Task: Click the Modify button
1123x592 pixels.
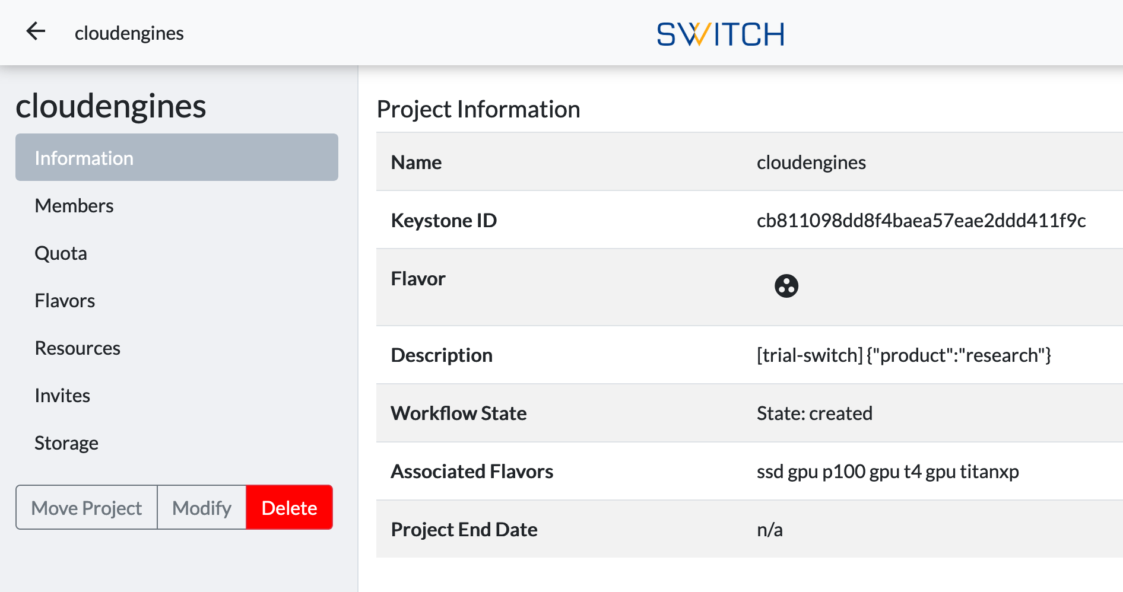Action: click(201, 507)
